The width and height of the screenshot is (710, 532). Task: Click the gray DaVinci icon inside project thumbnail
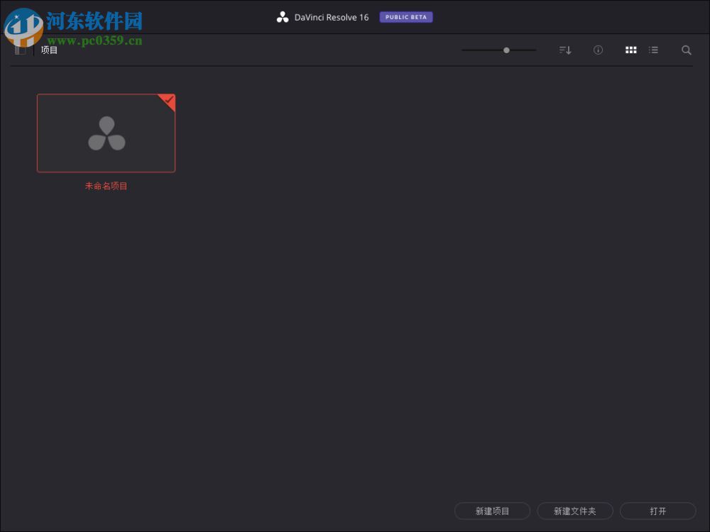[x=106, y=133]
